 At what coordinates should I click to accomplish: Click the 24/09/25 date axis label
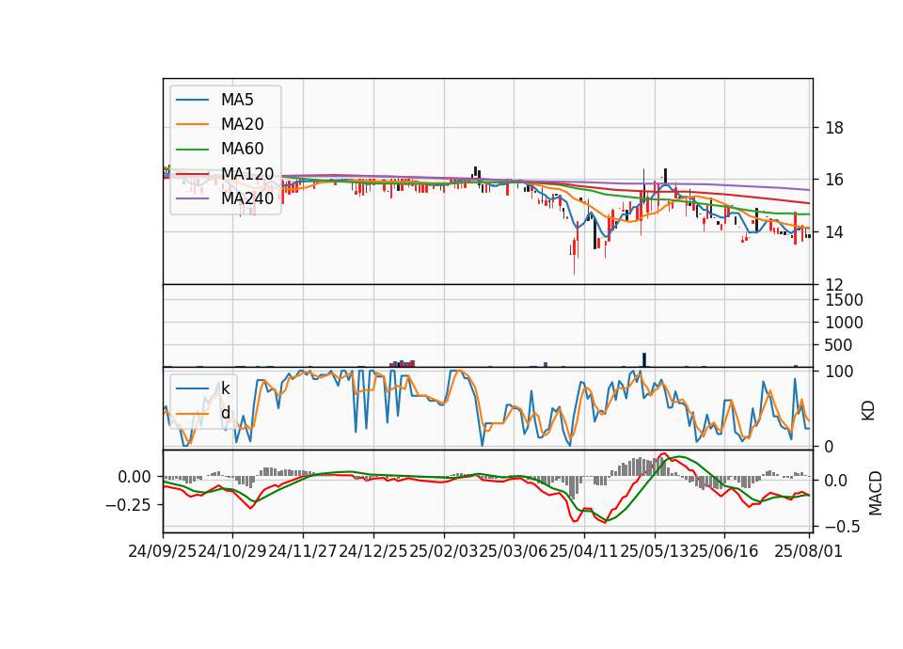(163, 551)
